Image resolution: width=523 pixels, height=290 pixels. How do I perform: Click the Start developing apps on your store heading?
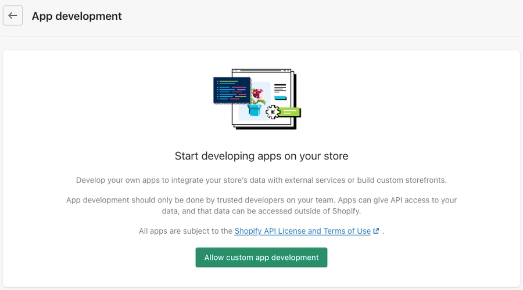coord(261,156)
